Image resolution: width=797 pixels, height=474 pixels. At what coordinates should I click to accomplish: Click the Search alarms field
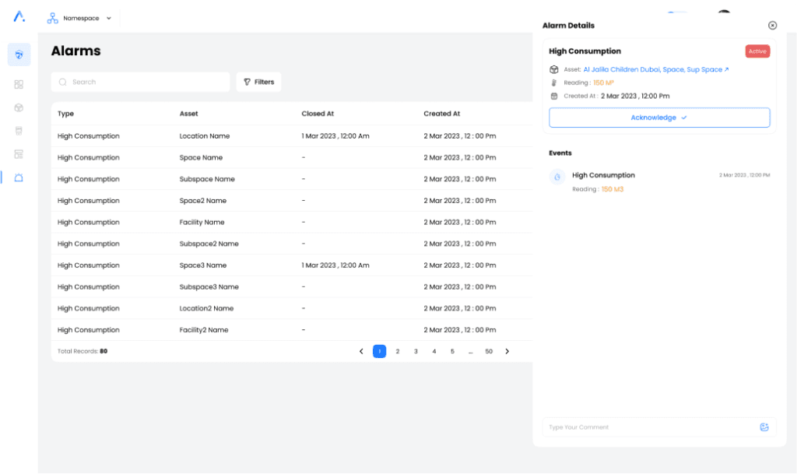140,82
